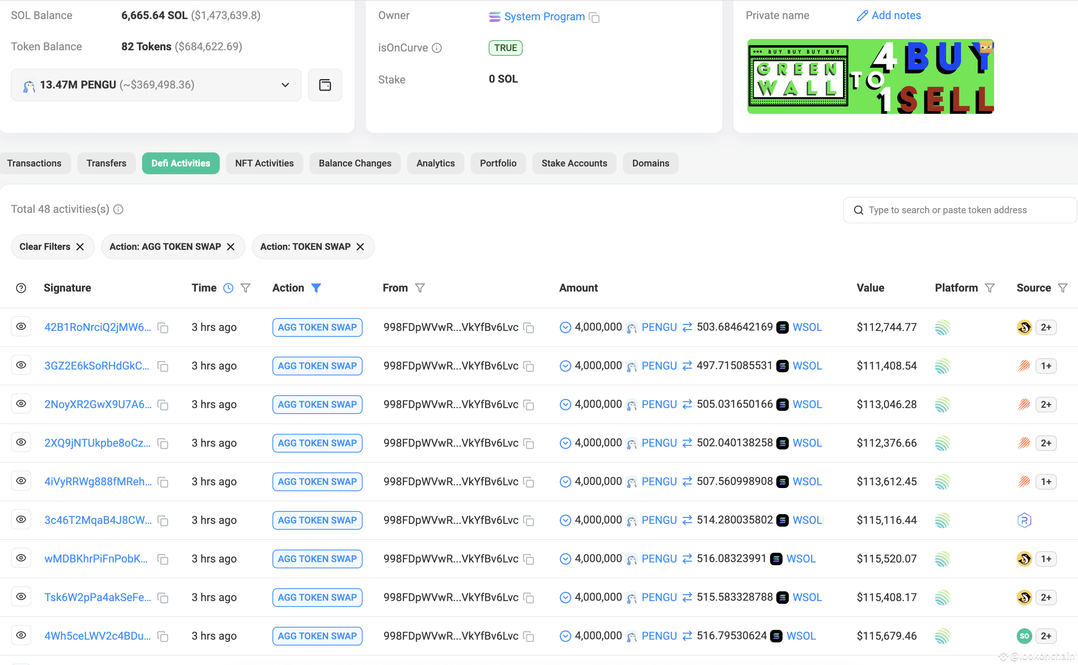Preview the 3GZ2E6kSoRHdGkC transaction with eye icon

pyautogui.click(x=21, y=364)
